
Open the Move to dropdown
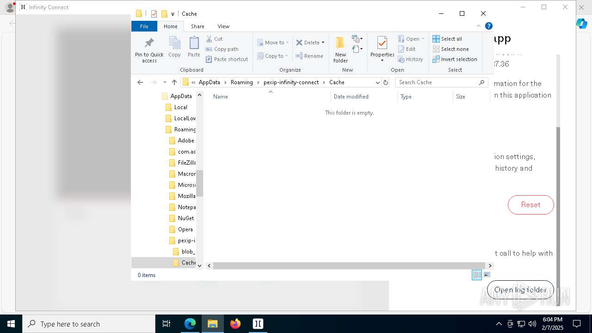point(273,43)
